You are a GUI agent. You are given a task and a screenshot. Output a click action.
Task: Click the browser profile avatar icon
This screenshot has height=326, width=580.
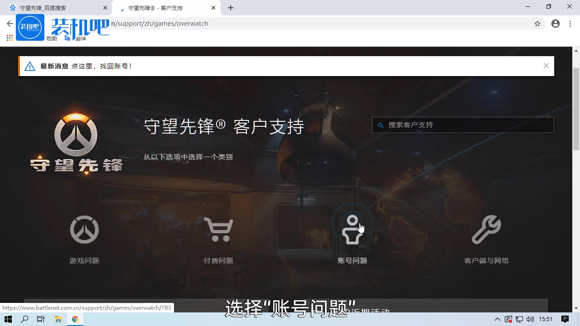point(555,24)
